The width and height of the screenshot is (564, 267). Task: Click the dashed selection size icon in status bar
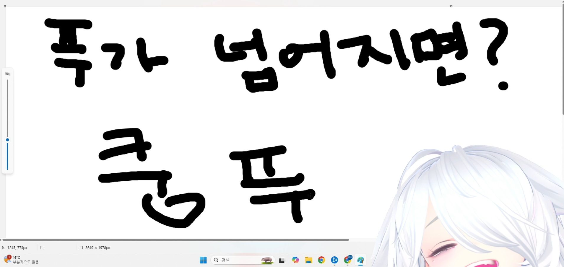pos(42,248)
